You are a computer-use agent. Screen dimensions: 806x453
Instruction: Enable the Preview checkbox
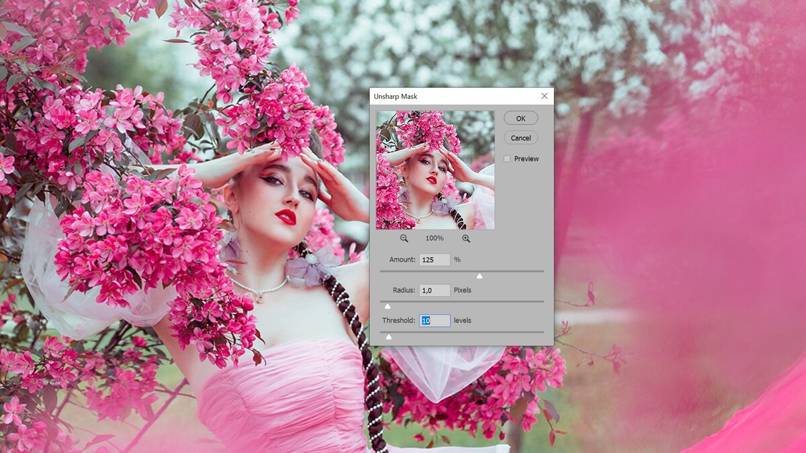[x=507, y=159]
